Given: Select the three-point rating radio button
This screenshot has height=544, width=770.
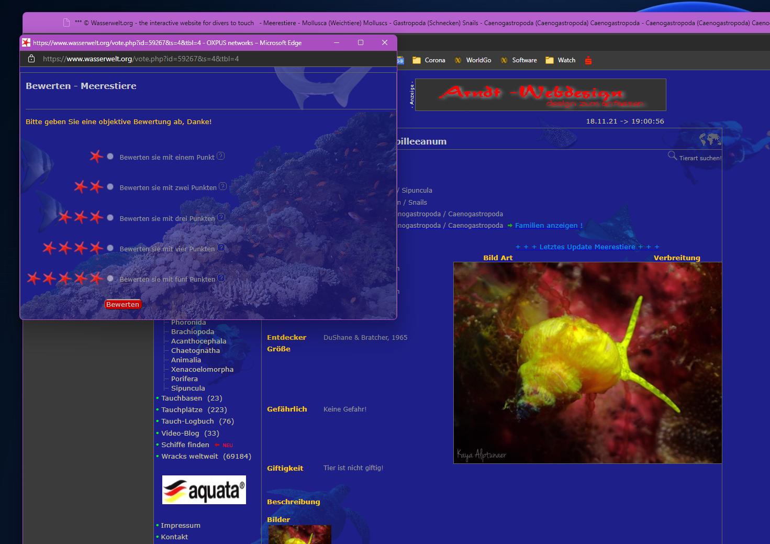Looking at the screenshot, I should coord(110,218).
